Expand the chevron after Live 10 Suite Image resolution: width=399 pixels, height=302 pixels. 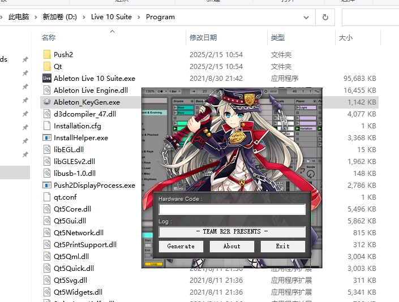pyautogui.click(x=139, y=18)
